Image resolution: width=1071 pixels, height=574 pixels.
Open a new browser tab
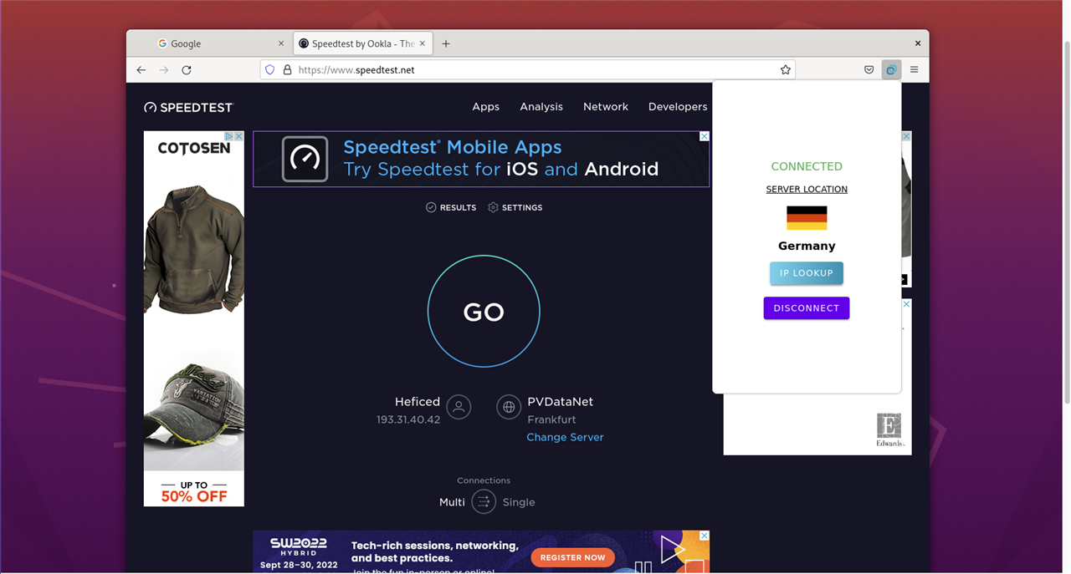pyautogui.click(x=446, y=43)
